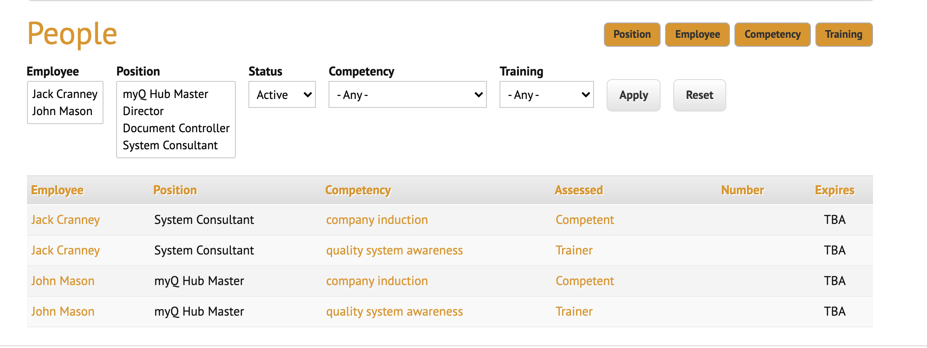This screenshot has height=348, width=927.
Task: Sort table by Employee column header
Action: [x=57, y=190]
